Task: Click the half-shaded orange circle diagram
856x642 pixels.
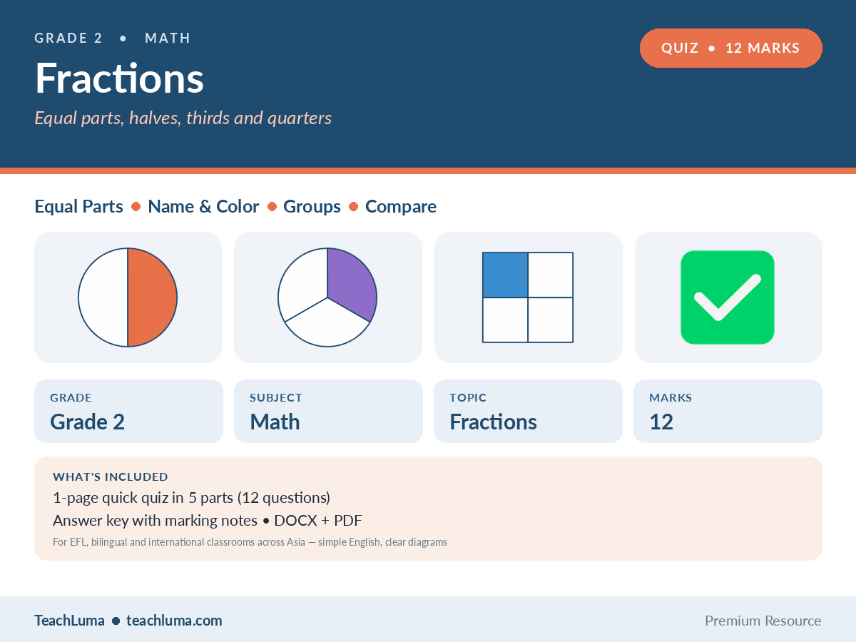Action: (128, 297)
